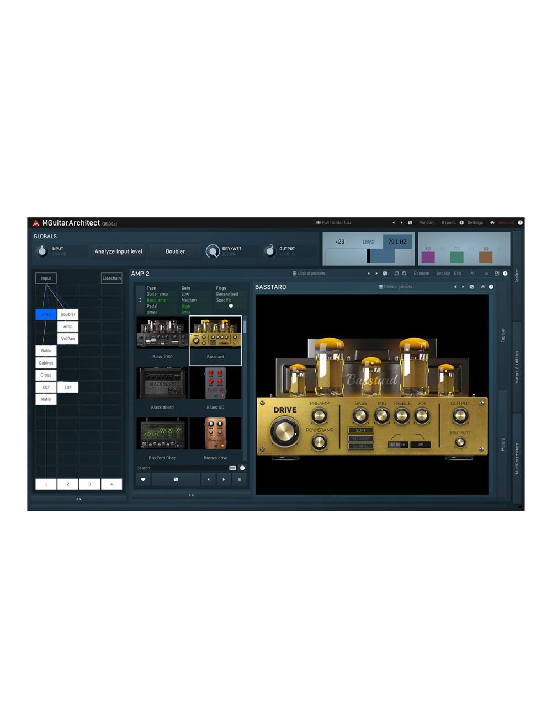Image resolution: width=552 pixels, height=728 pixels.
Task: Select output channel 4 in routing grid
Action: click(x=112, y=484)
